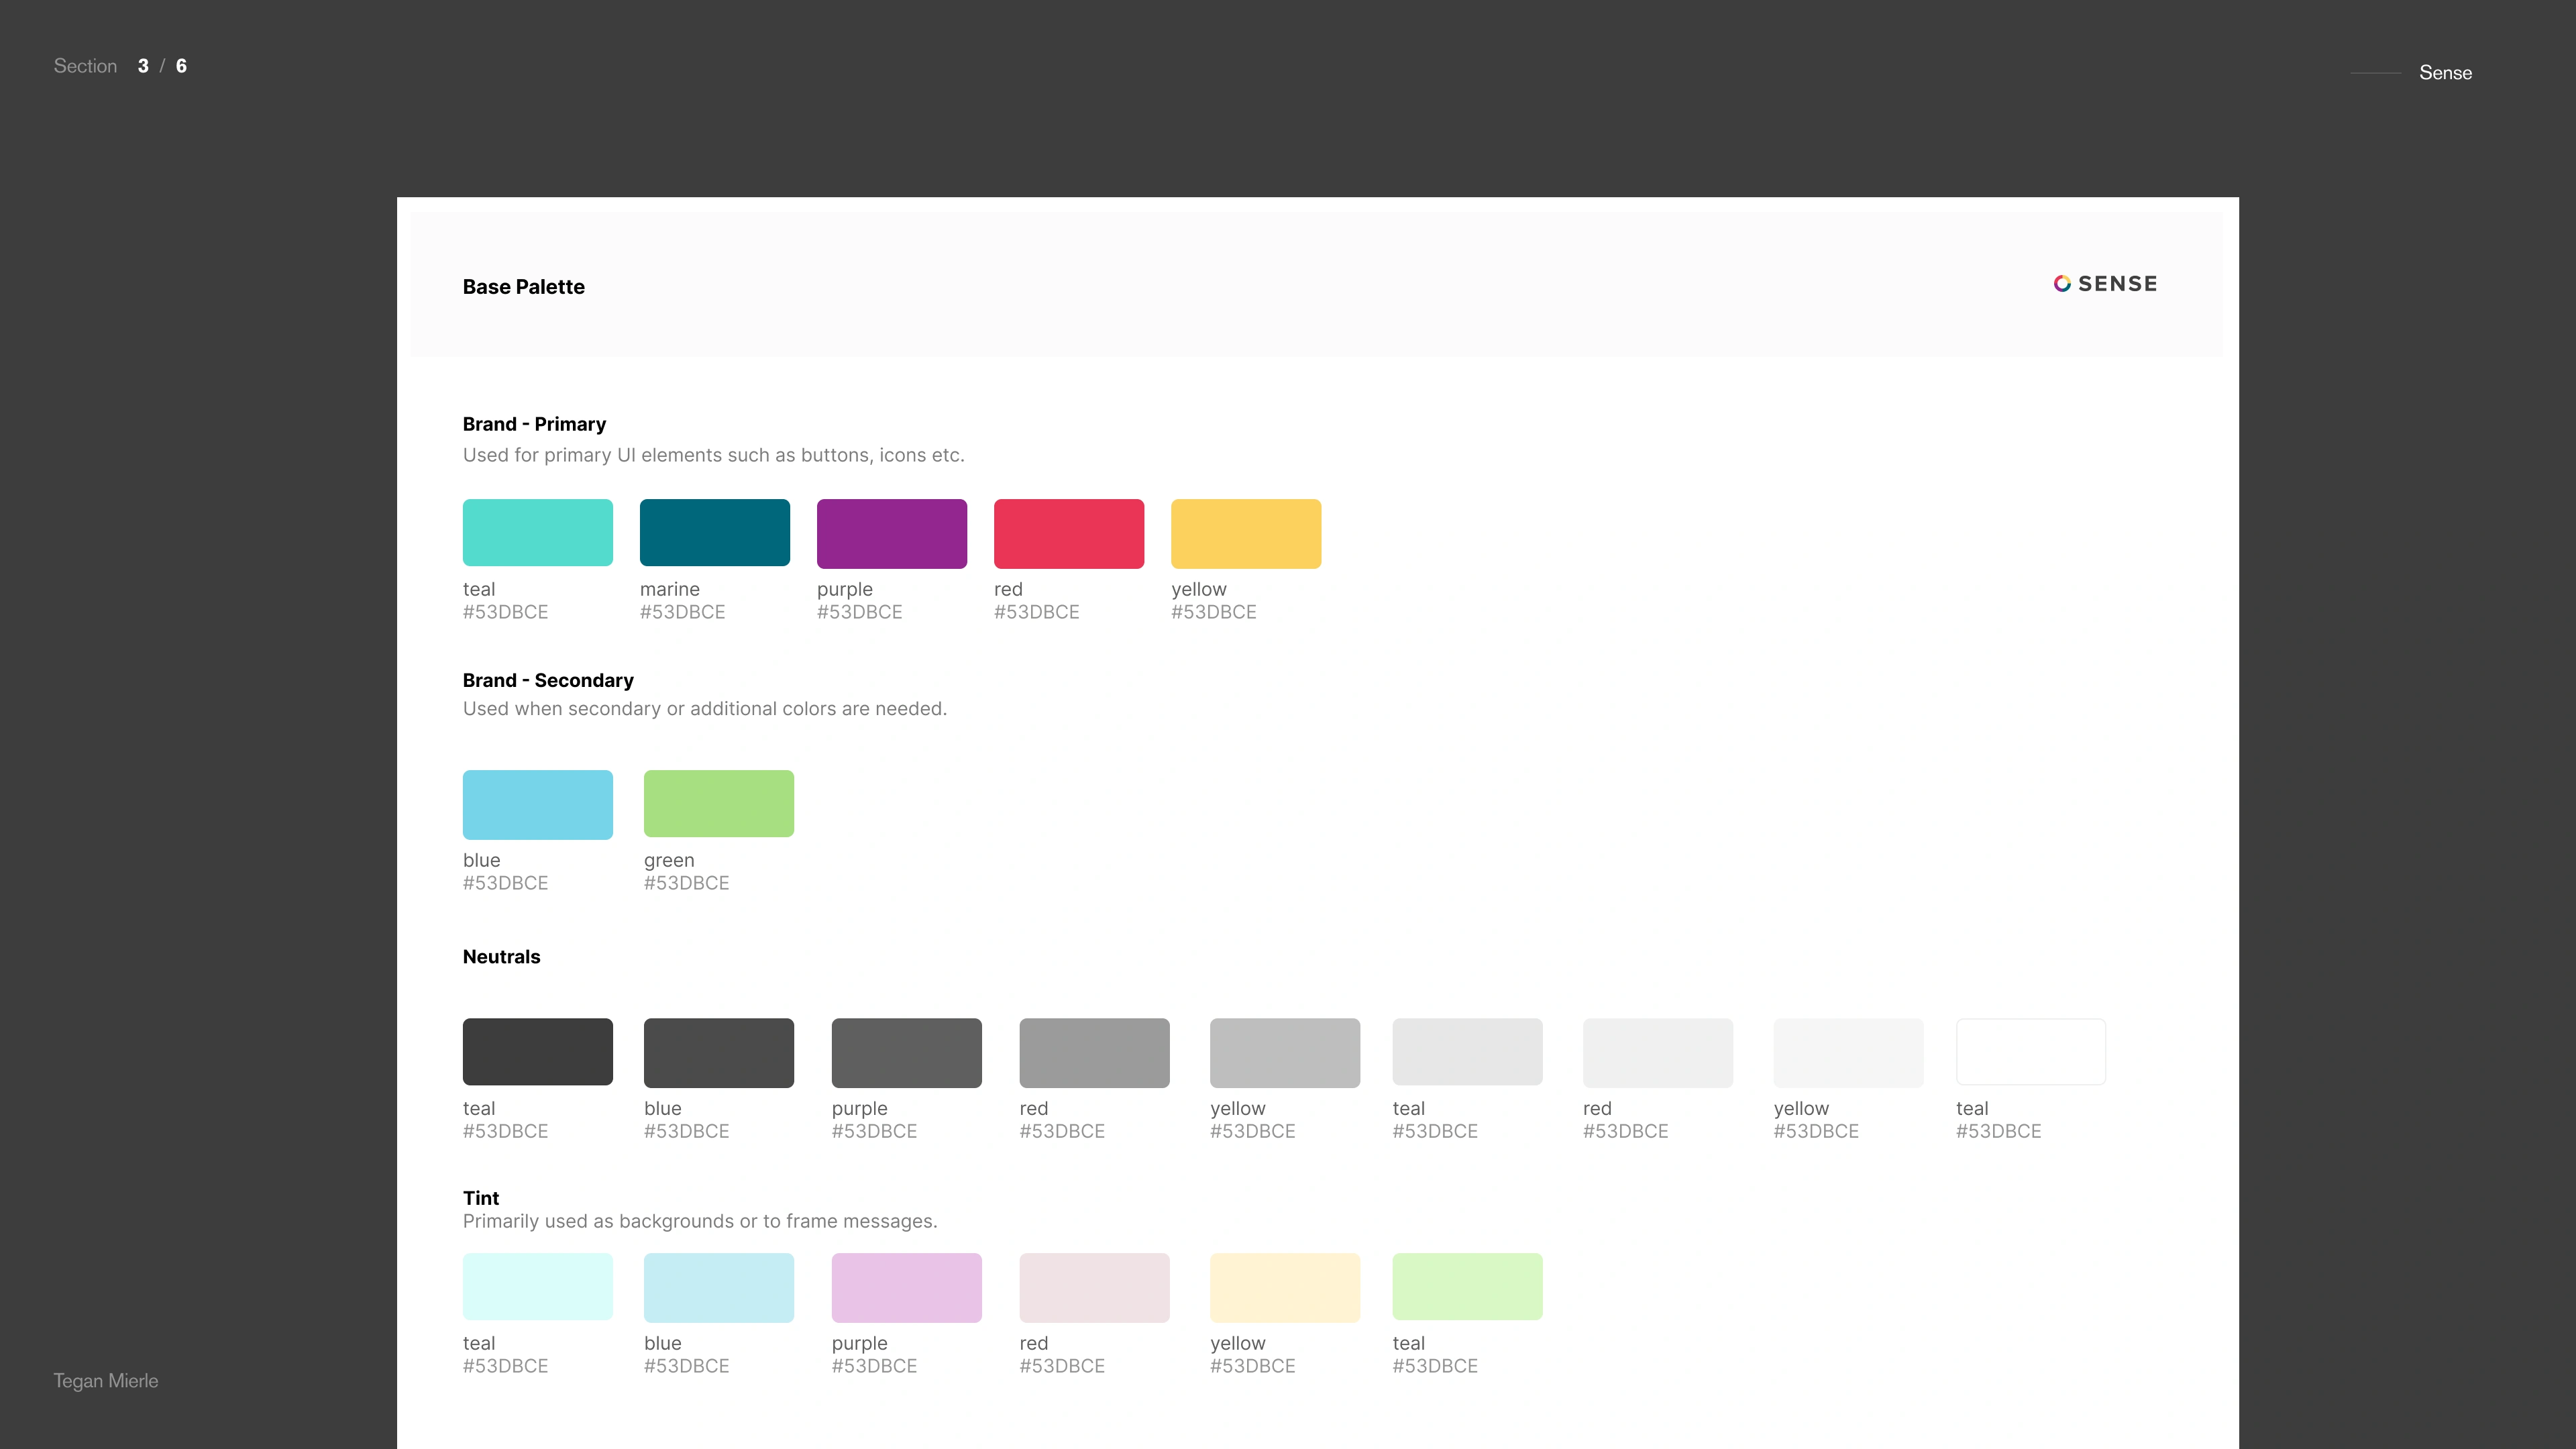Viewport: 2576px width, 1449px height.
Task: Click the Base Palette heading
Action: 523,287
